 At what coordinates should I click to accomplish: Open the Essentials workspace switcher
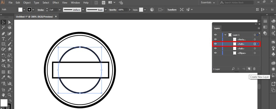(x=208, y=3)
